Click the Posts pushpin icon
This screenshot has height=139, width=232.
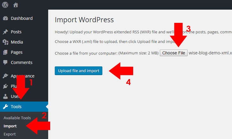[5, 32]
